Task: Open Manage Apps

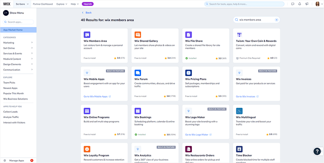Action: [16, 160]
